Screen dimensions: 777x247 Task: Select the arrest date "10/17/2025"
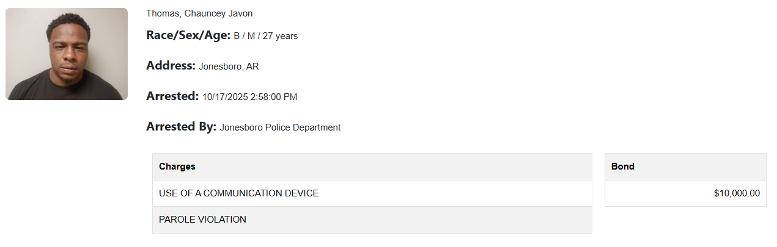226,97
